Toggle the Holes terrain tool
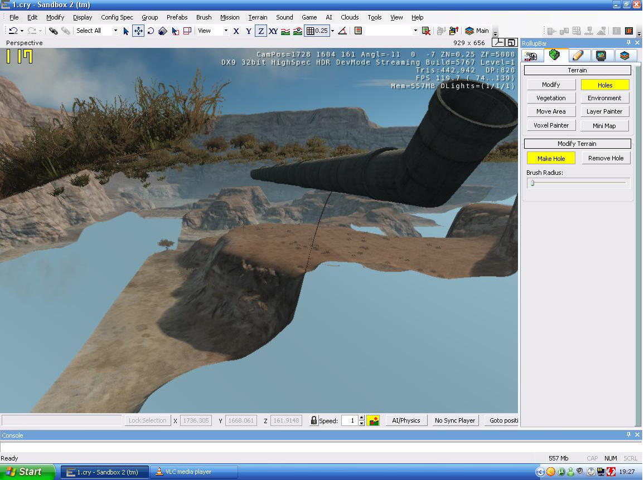644x480 pixels. pyautogui.click(x=604, y=85)
